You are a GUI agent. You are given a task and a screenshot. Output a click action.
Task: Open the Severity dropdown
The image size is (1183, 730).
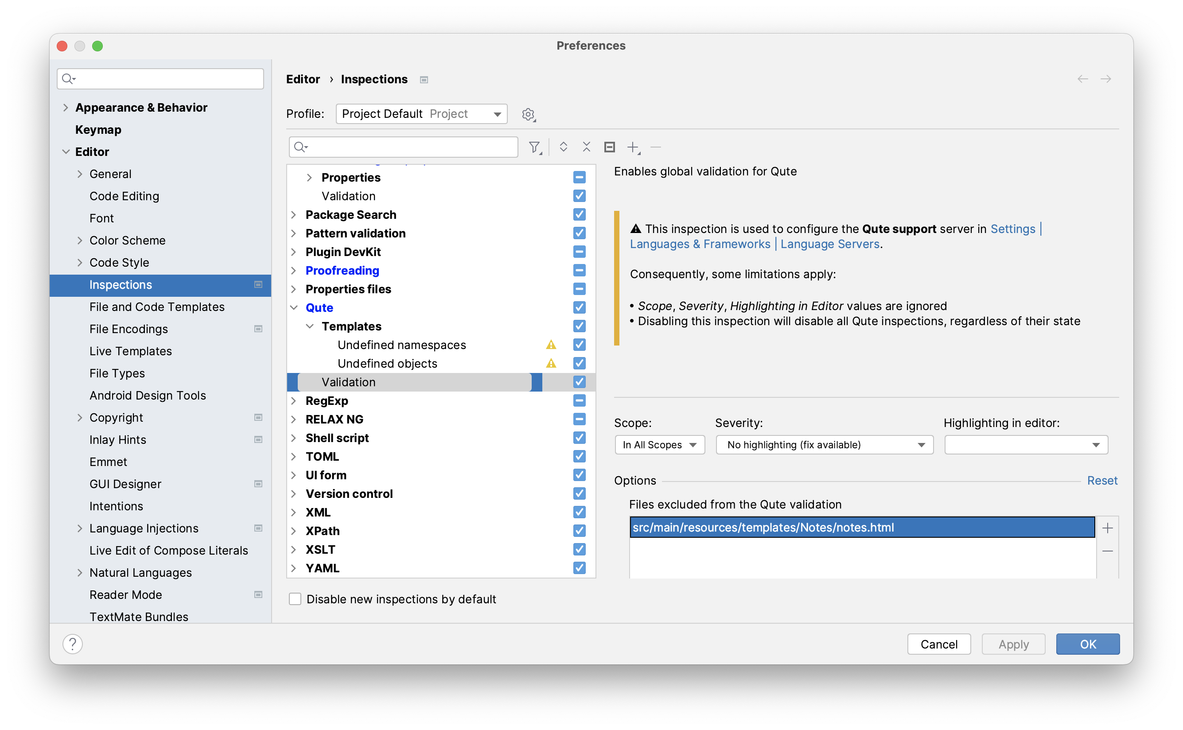coord(824,445)
